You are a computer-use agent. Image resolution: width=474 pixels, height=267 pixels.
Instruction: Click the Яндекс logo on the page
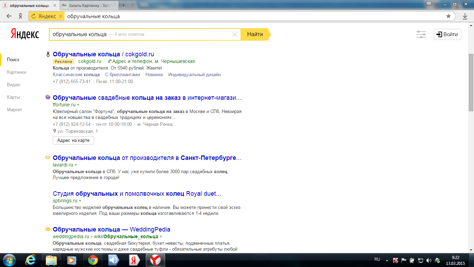[x=25, y=34]
